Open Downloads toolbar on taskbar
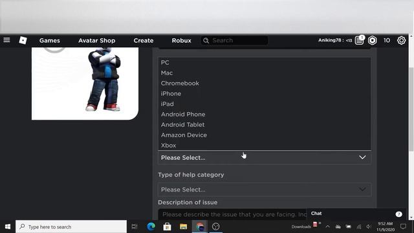The width and height of the screenshot is (414, 233). (x=301, y=227)
